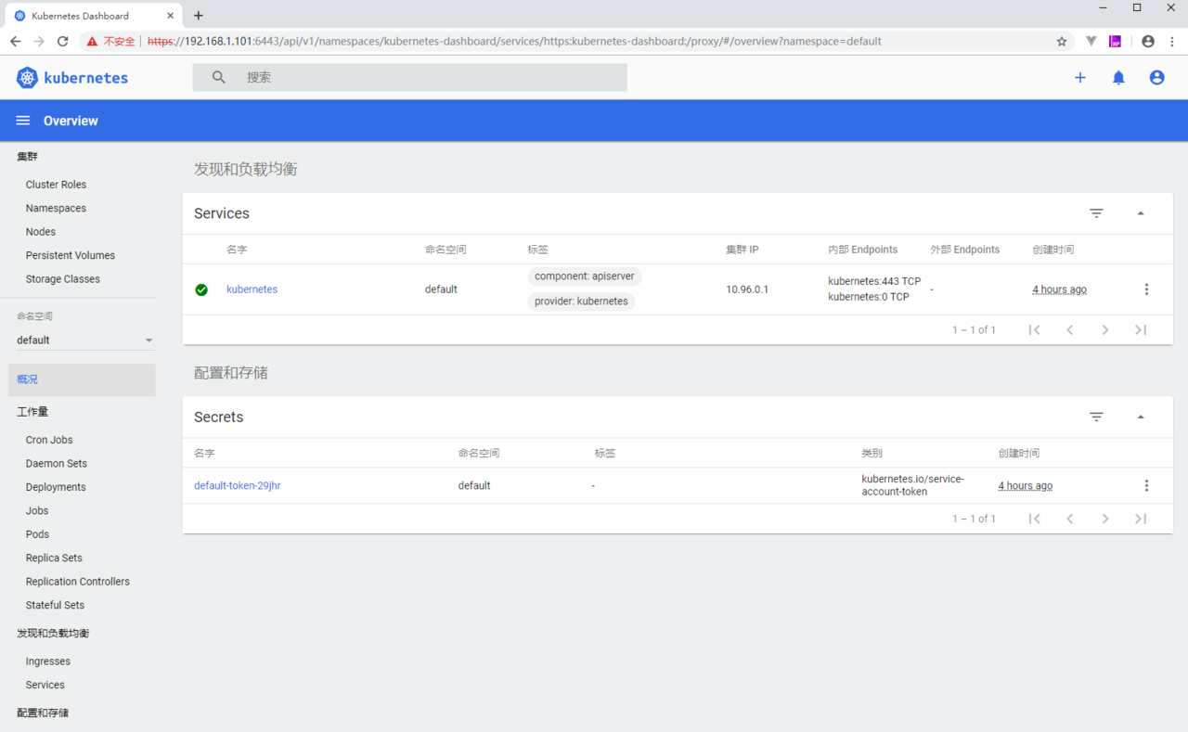This screenshot has width=1188, height=732.
Task: Open Persistent Volumes in sidebar
Action: tap(71, 255)
